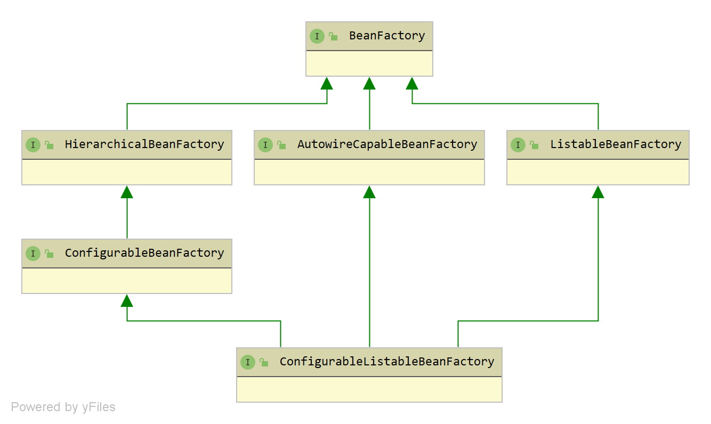Select the BeanFactory title label
Image resolution: width=711 pixels, height=424 pixels.
[x=387, y=36]
